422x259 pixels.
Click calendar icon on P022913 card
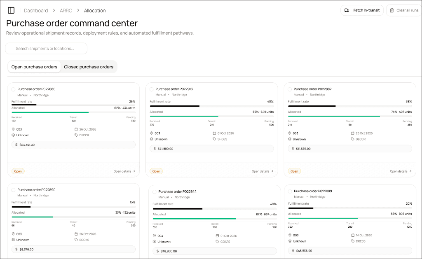coord(214,133)
